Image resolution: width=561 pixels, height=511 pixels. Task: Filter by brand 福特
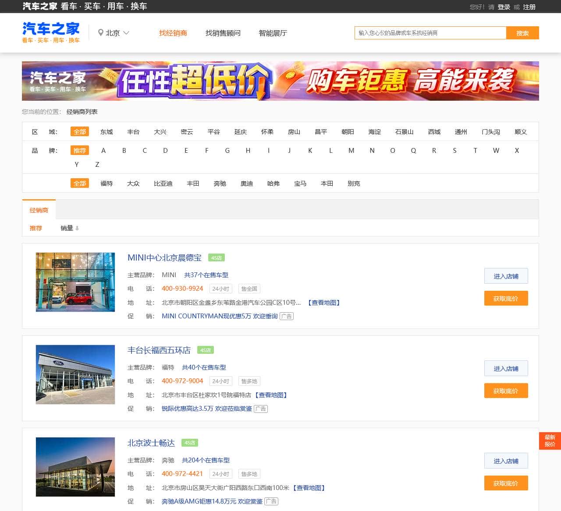click(107, 183)
